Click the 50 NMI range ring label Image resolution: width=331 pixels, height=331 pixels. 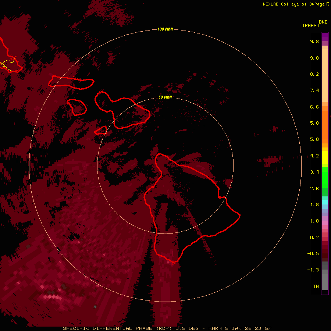(x=165, y=97)
